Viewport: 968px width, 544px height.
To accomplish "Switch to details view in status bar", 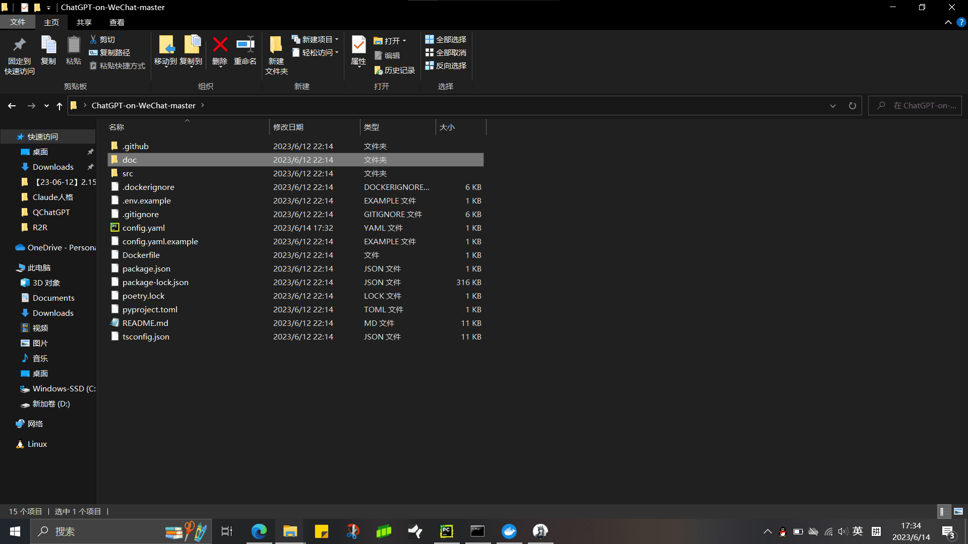I will pyautogui.click(x=943, y=511).
